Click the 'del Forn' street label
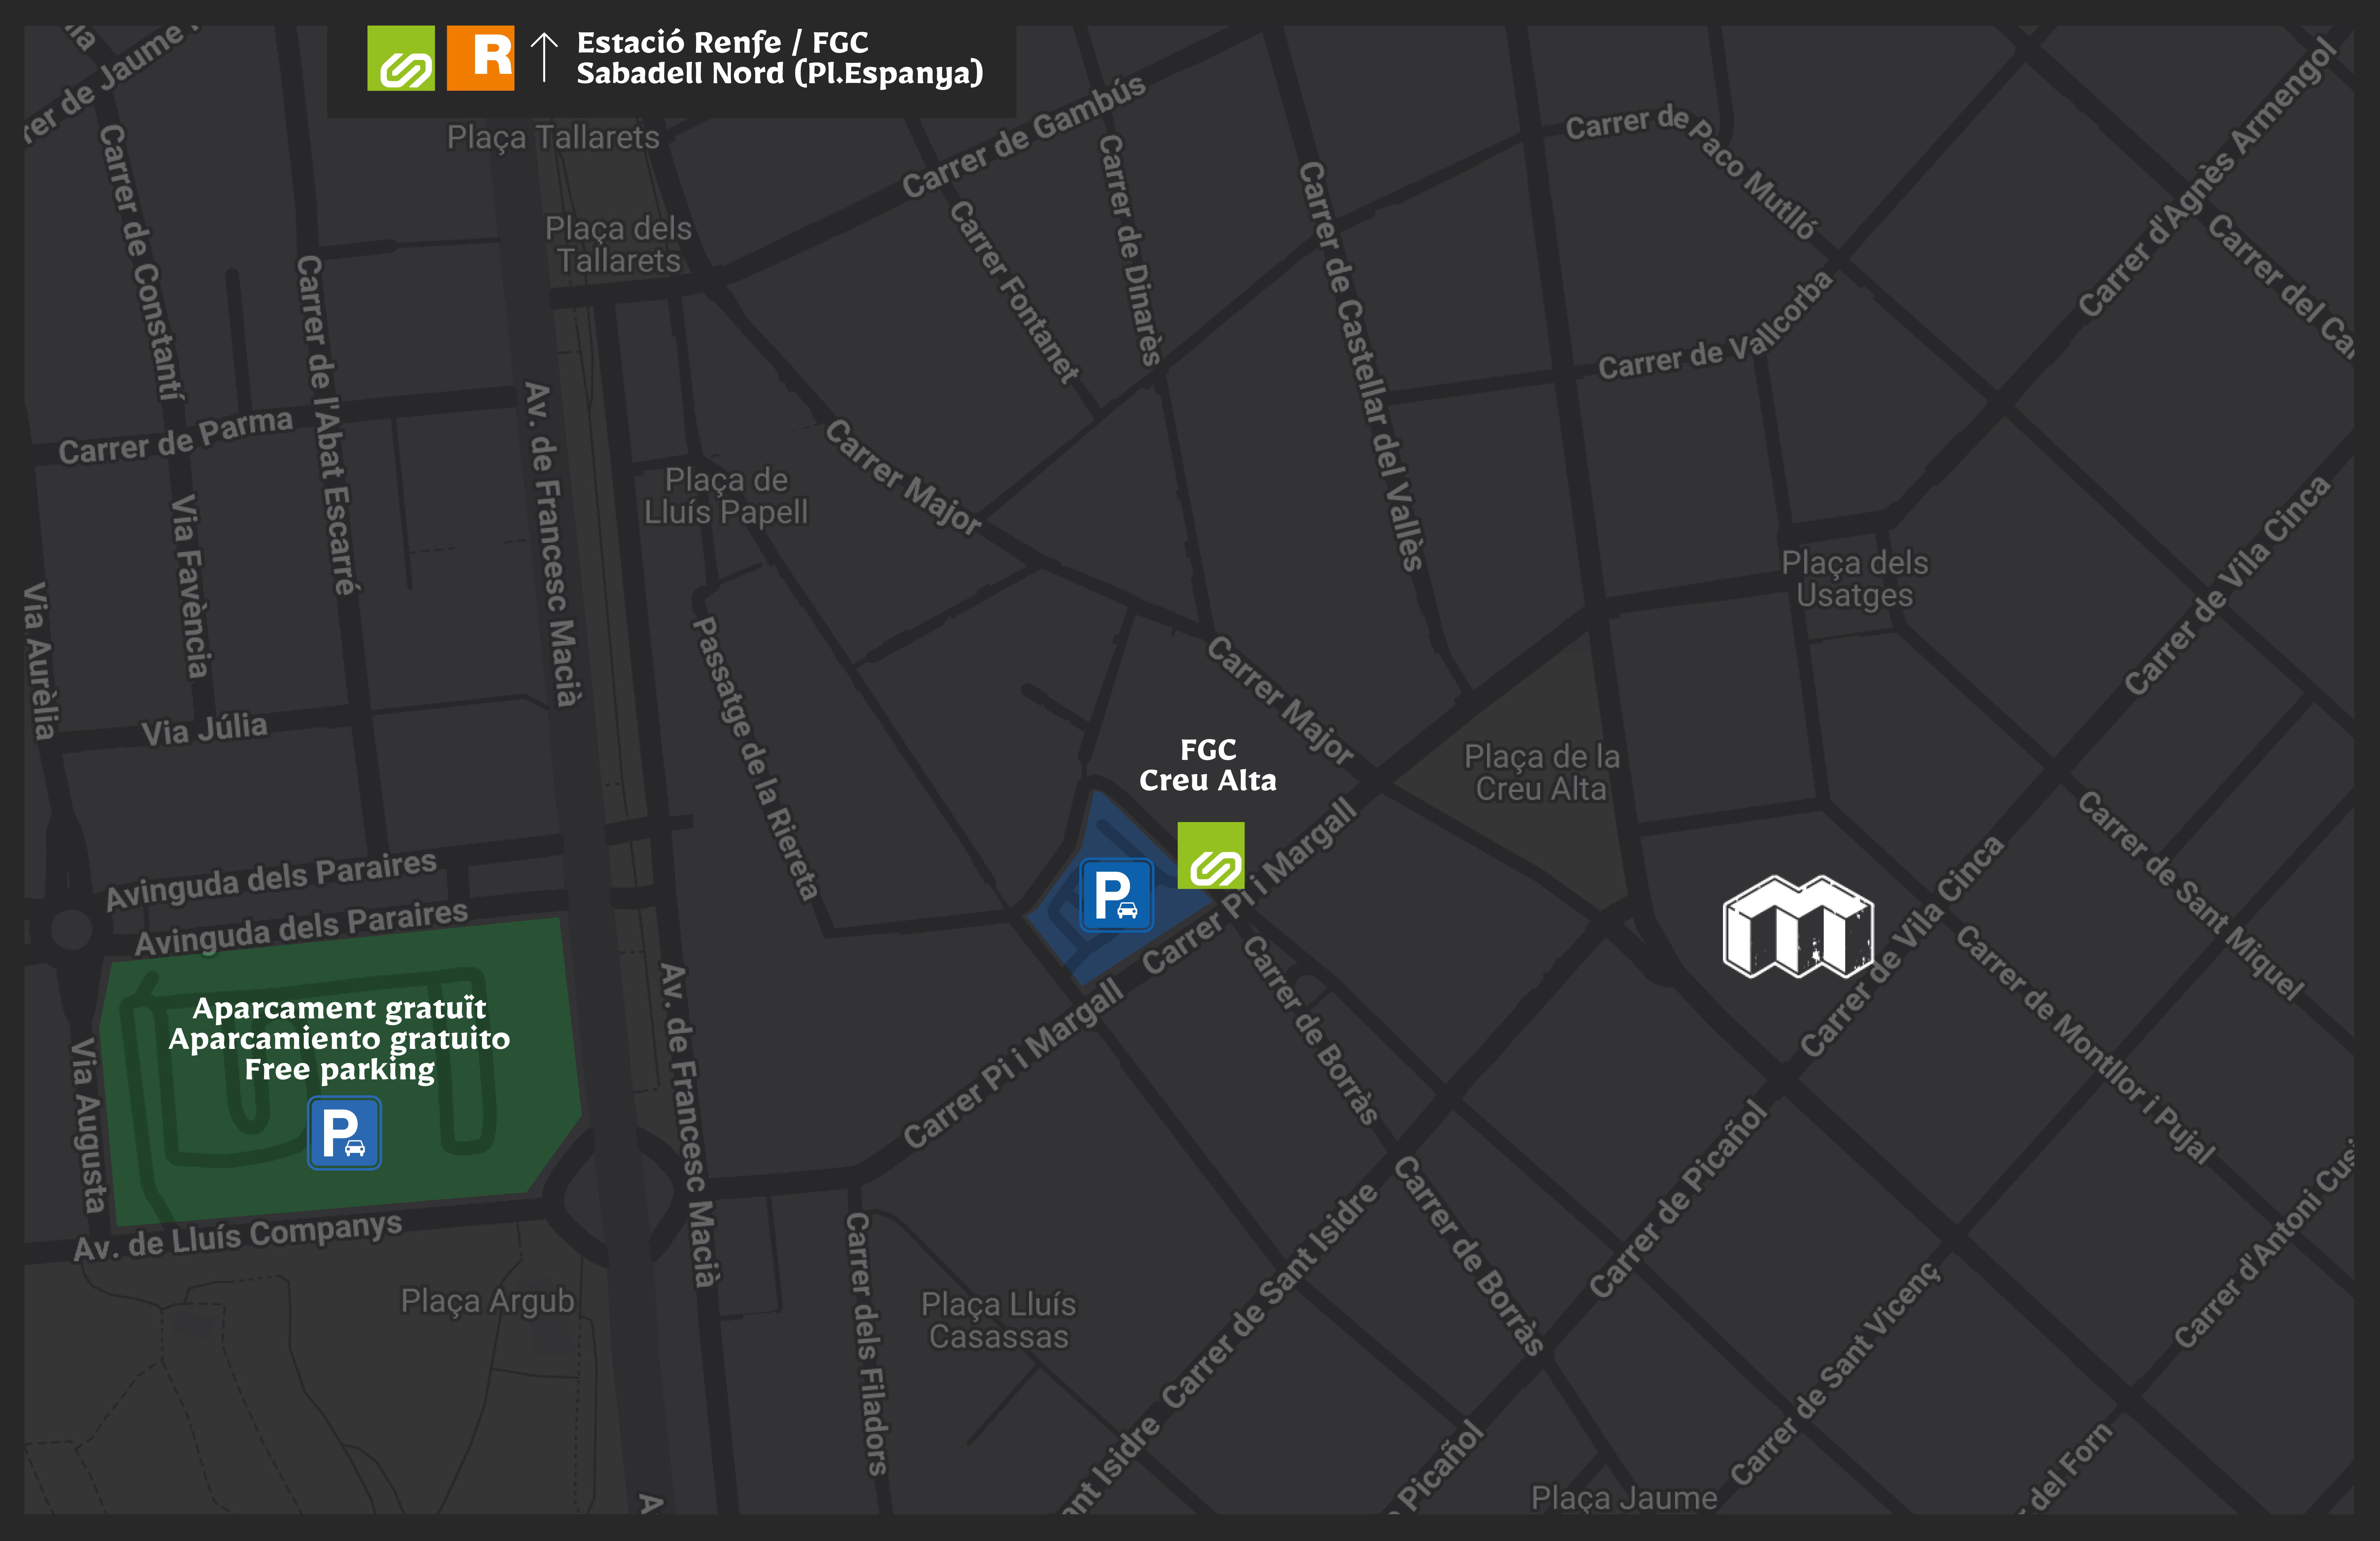The image size is (2380, 1541). tap(2070, 1466)
